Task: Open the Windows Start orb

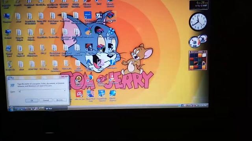Action: coord(11,109)
